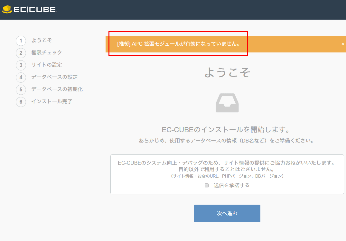Screen dimensions: 346x241
Task: Click the データベースの設定 step label
Action: pyautogui.click(x=54, y=77)
